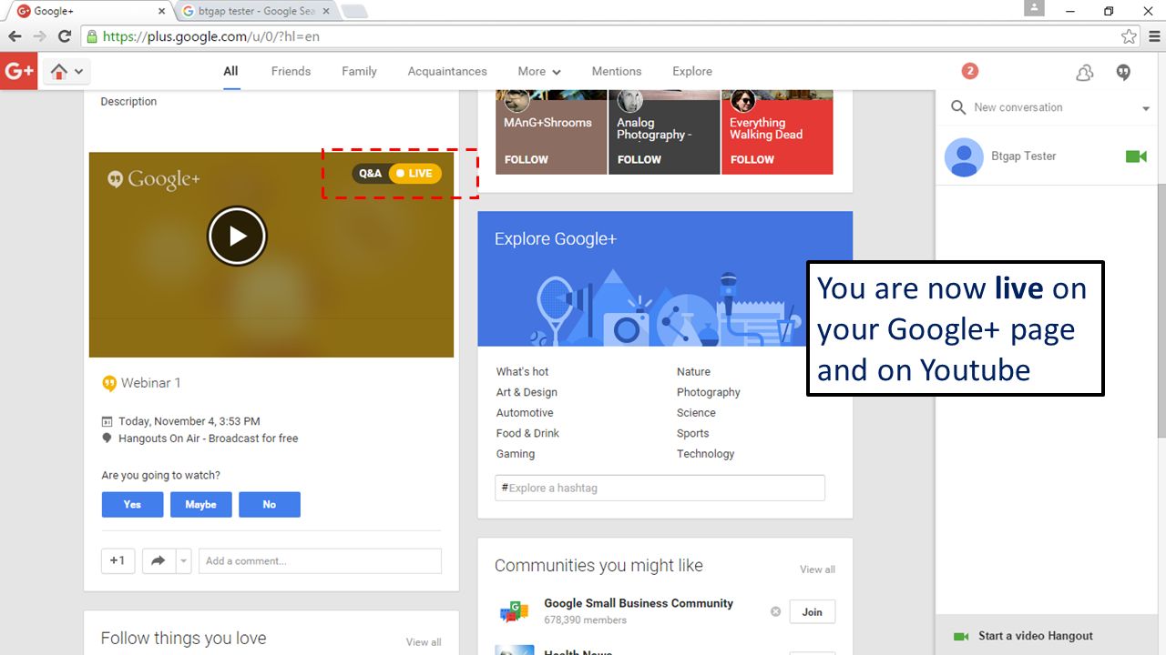Click the LIVE indicator on the video
Viewport: 1166px width, 655px height.
tap(415, 174)
